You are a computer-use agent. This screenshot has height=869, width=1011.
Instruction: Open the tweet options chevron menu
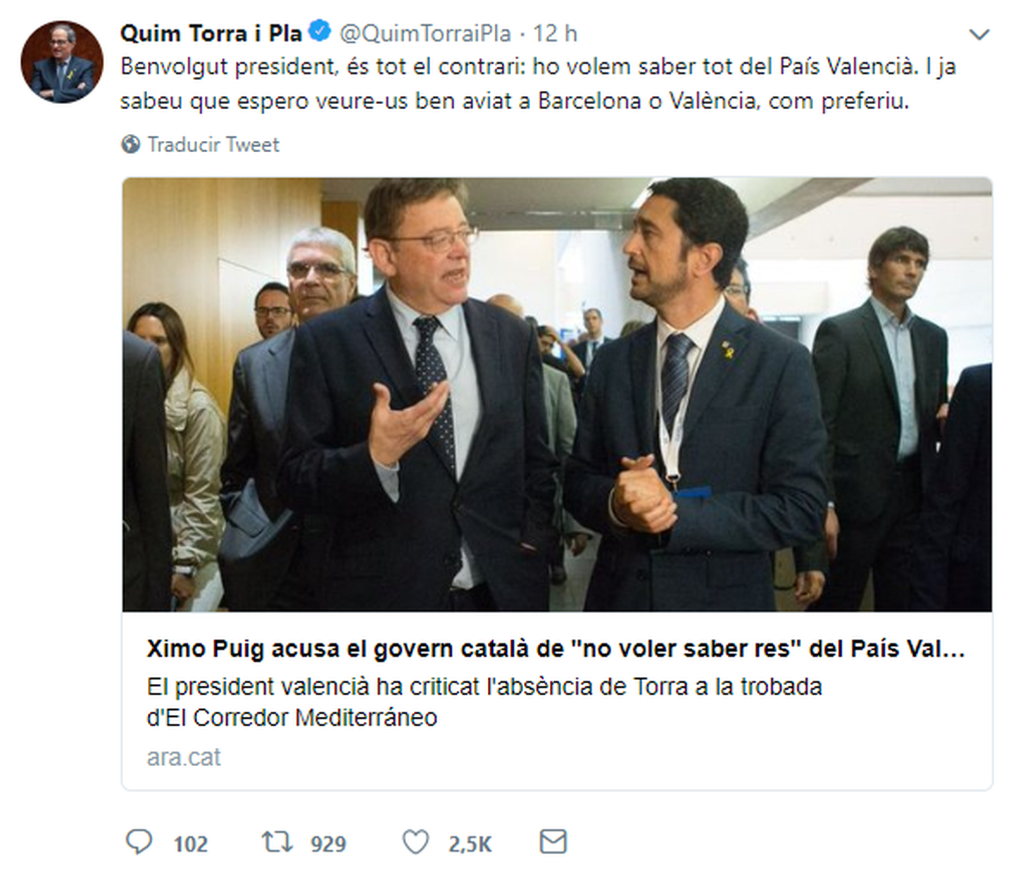(x=979, y=34)
